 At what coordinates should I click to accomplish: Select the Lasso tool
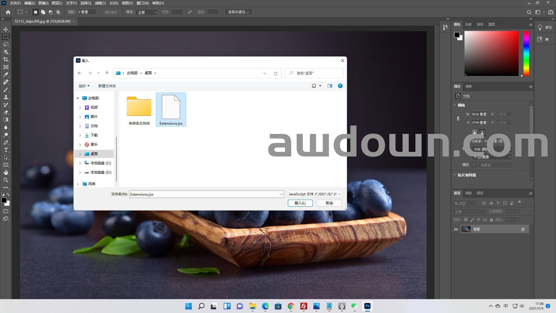coord(6,44)
